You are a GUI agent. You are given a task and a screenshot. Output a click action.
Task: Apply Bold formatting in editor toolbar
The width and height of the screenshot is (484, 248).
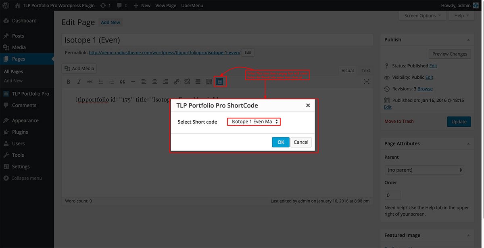click(68, 82)
